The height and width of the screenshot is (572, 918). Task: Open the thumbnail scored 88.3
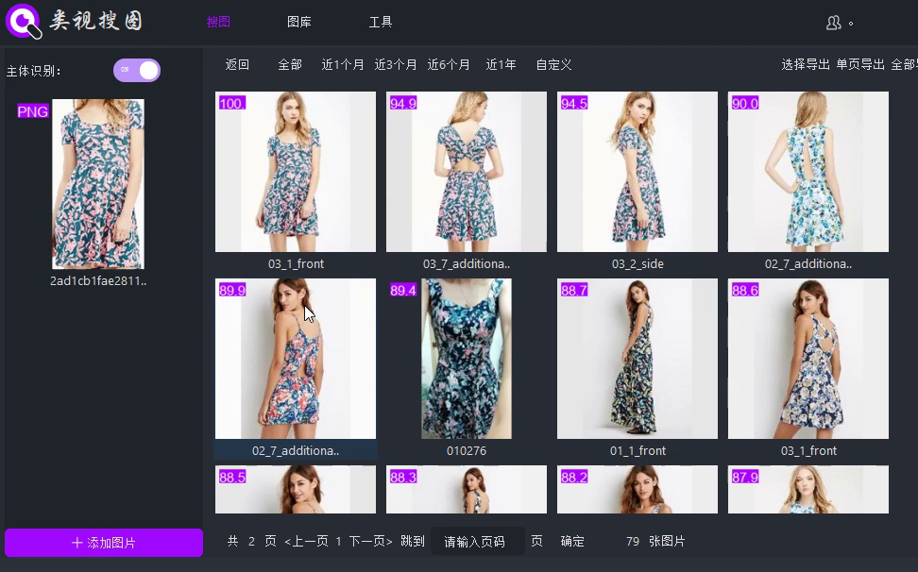tap(467, 490)
